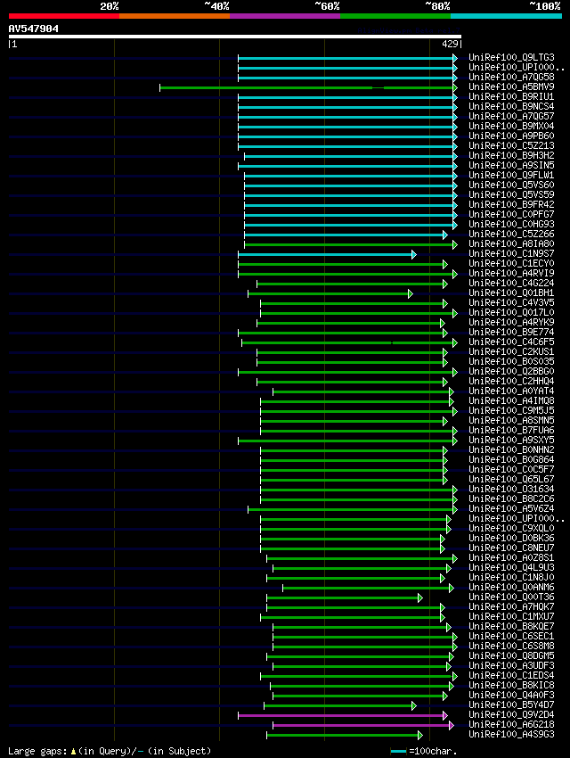Select the UniRef100_A8IA80 label
The height and width of the screenshot is (758, 570).
pos(511,244)
